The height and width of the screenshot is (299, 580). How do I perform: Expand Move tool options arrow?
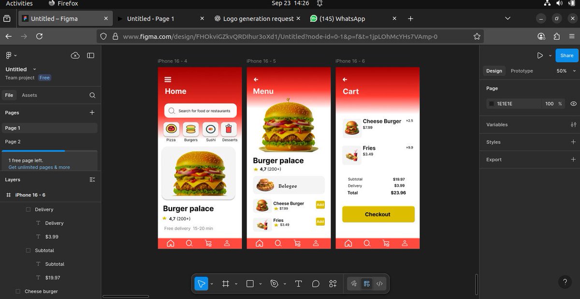(x=212, y=284)
